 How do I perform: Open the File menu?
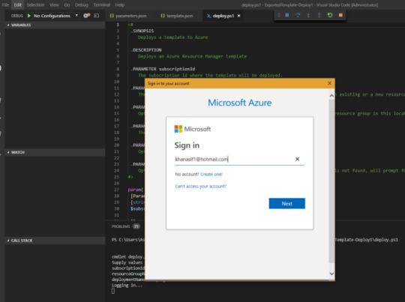coord(5,4)
